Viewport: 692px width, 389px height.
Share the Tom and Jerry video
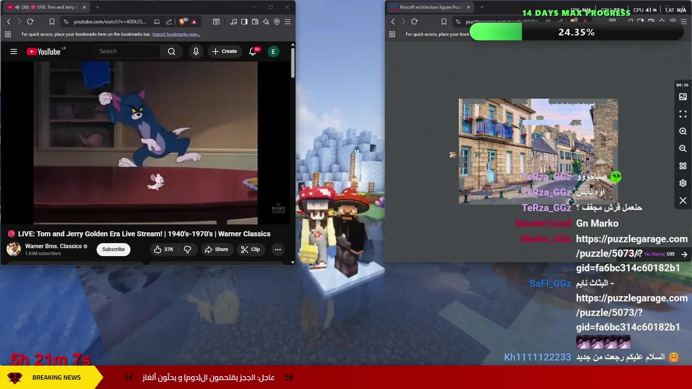pos(216,249)
